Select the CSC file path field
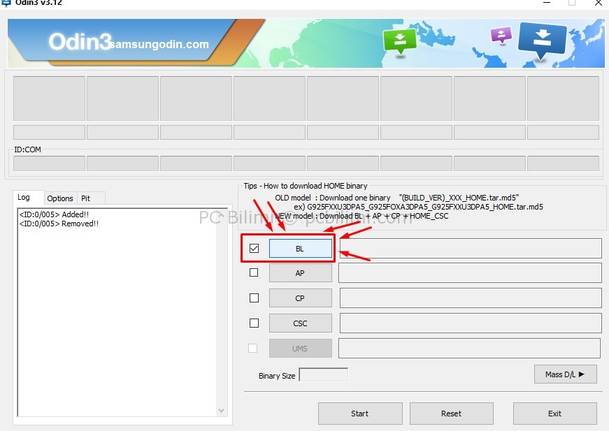Image resolution: width=609 pixels, height=431 pixels. (x=471, y=323)
